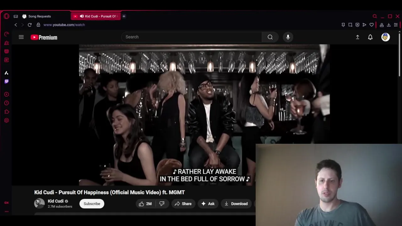Dislike this video
Image resolution: width=402 pixels, height=226 pixels.
(x=162, y=204)
